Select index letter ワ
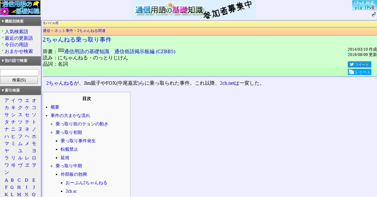377x197 pixels. coord(7,165)
